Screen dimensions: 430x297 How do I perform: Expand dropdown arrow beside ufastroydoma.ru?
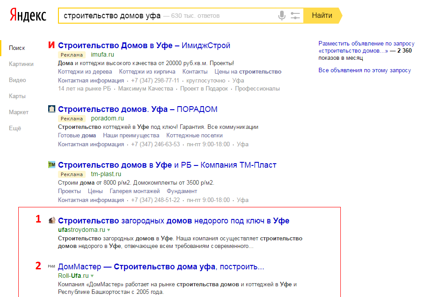pyautogui.click(x=108, y=230)
